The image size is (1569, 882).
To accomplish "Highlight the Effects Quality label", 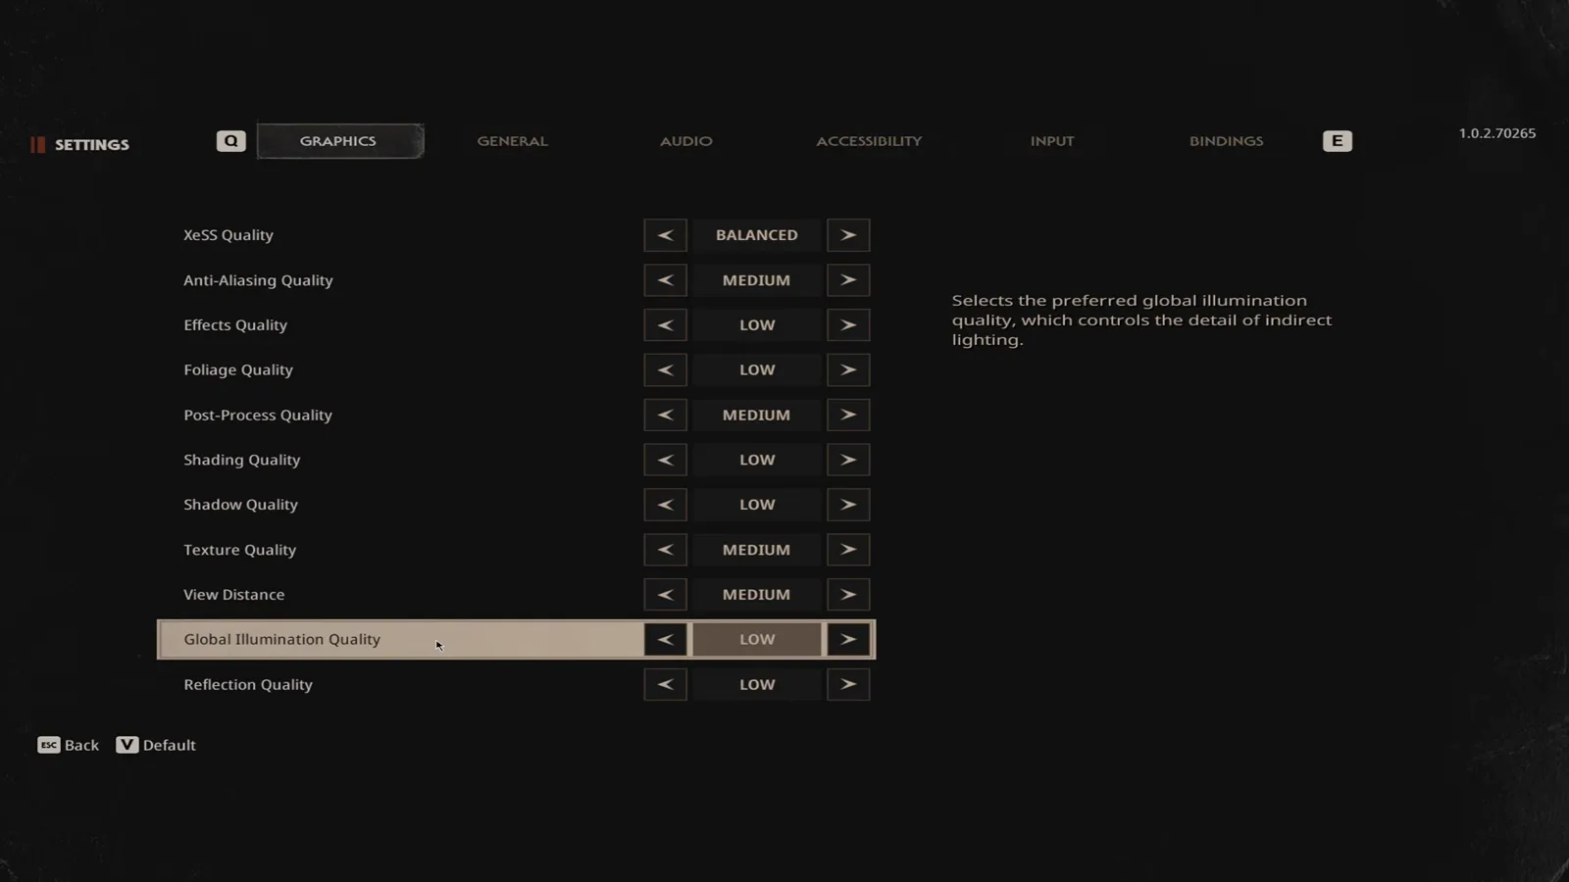I will [x=235, y=325].
